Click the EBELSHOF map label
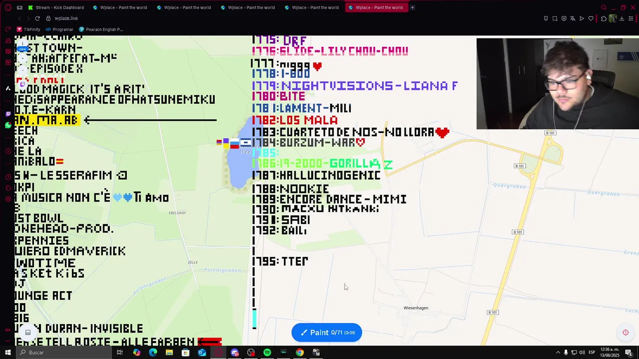The image size is (639, 359). tap(177, 213)
